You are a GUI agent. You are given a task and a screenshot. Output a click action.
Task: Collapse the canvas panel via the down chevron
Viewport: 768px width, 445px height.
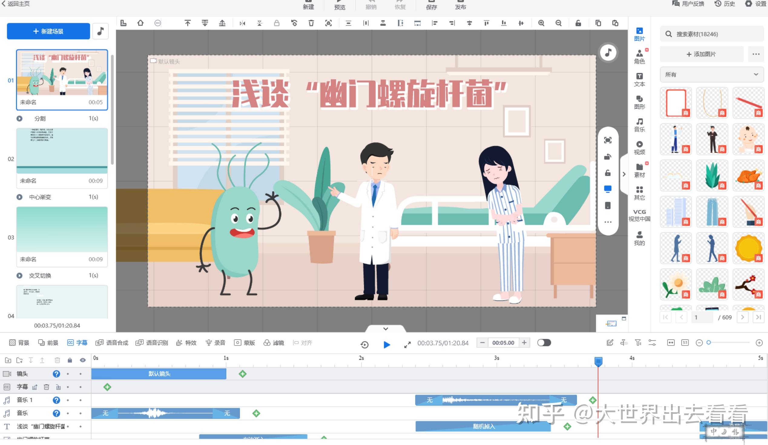point(386,329)
